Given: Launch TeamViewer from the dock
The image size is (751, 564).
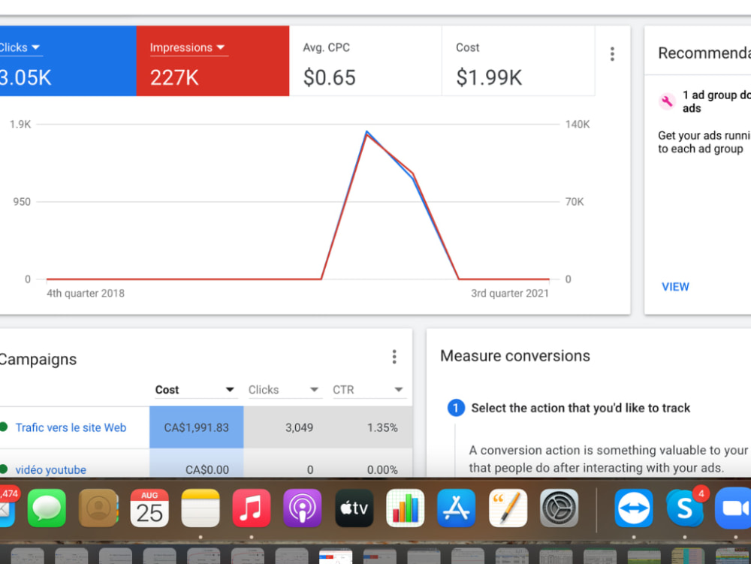Looking at the screenshot, I should [x=634, y=508].
